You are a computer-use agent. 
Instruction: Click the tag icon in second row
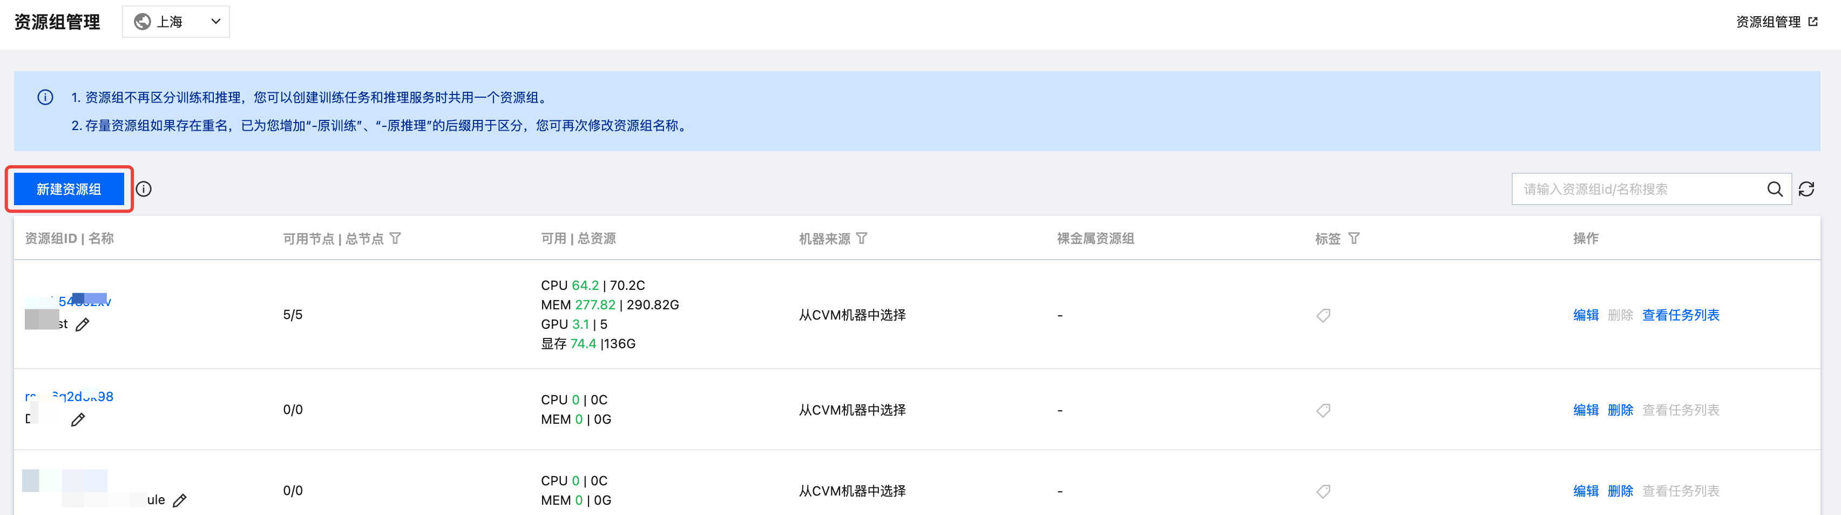click(x=1324, y=411)
